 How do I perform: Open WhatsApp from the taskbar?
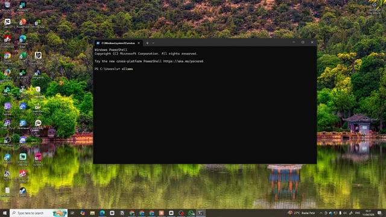click(x=191, y=213)
